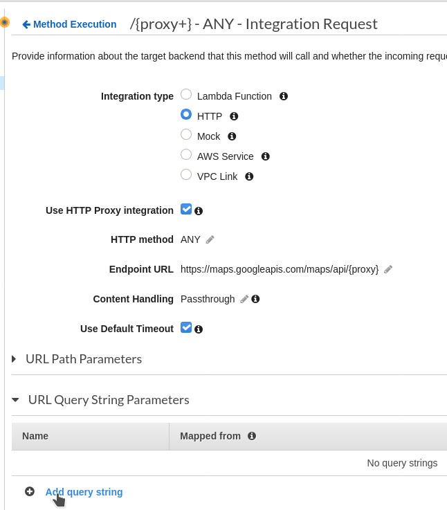
Task: Click the info icon next to AWS Service
Action: (x=266, y=156)
